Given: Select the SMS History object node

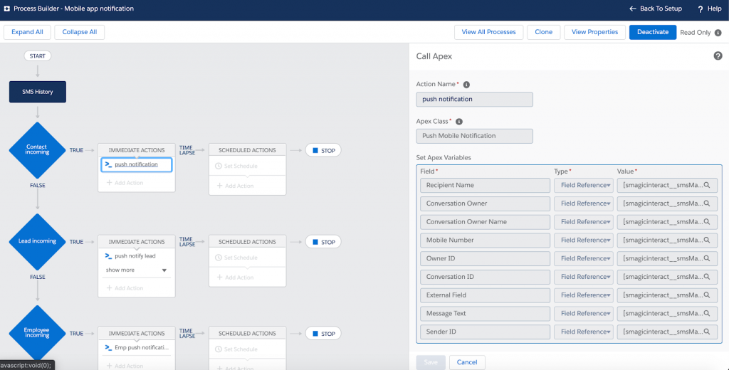Looking at the screenshot, I should click(38, 92).
